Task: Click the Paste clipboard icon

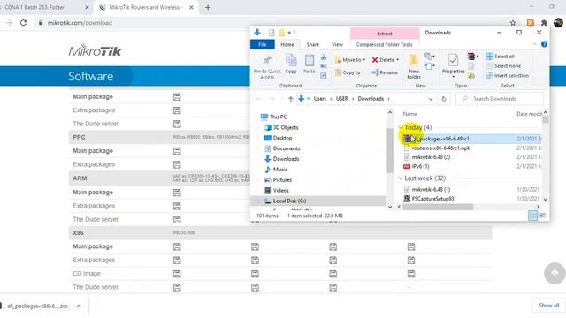Action: pos(310,60)
